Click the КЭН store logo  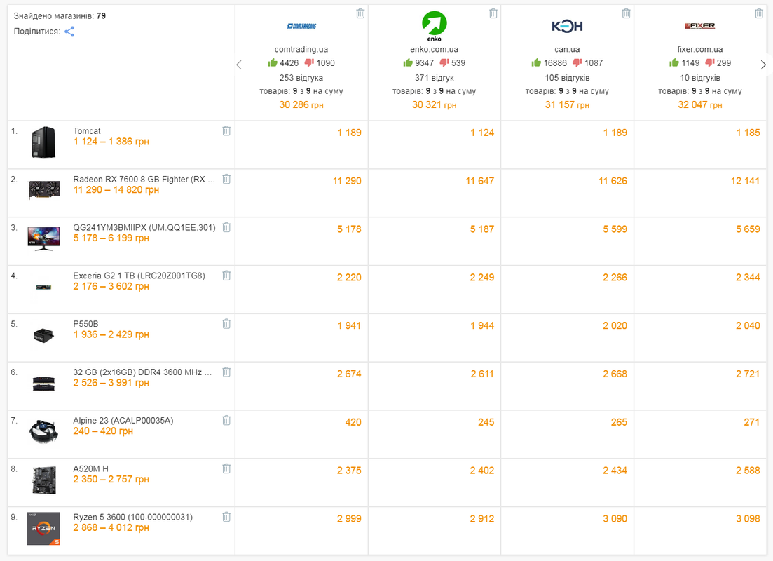point(567,26)
